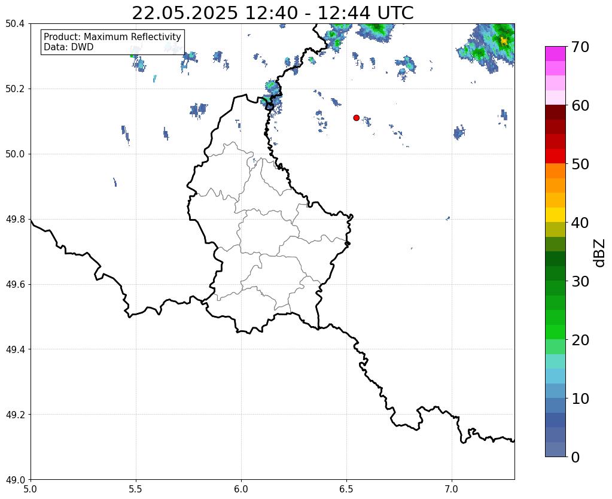
Task: Click the bright red swatch near 50 dBZ
Action: coord(555,156)
